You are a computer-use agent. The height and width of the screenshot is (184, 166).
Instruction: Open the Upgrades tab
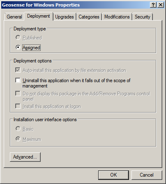(x=65, y=17)
